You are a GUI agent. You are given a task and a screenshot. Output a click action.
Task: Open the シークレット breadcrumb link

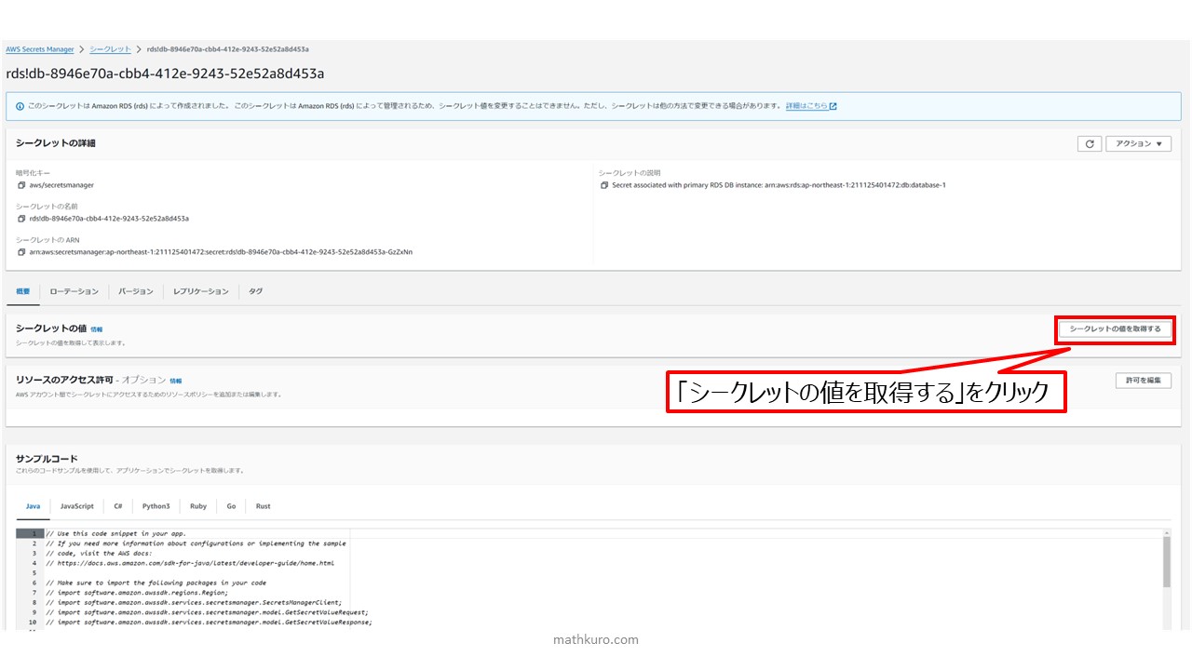(x=111, y=48)
